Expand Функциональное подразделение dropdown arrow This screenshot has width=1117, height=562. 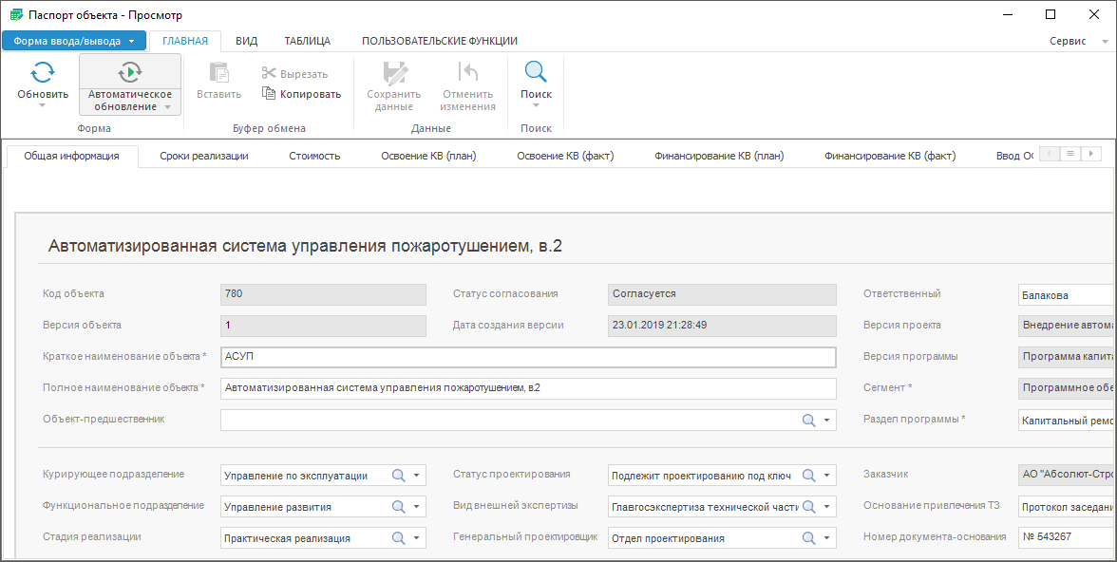(x=417, y=507)
